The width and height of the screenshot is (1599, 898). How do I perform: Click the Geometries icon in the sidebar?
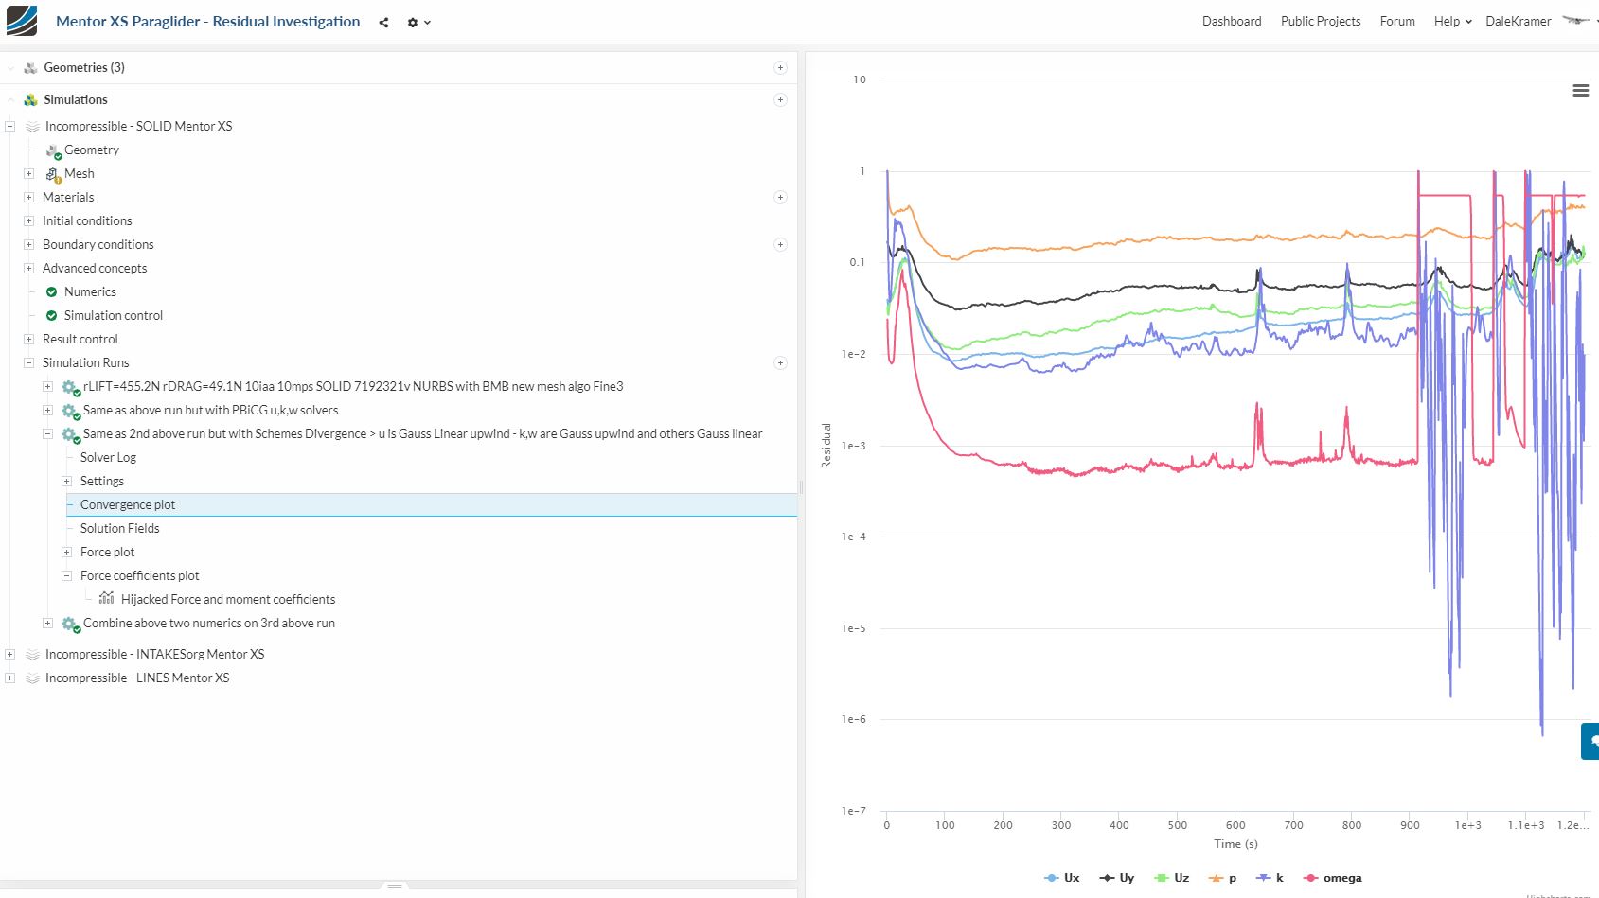31,67
